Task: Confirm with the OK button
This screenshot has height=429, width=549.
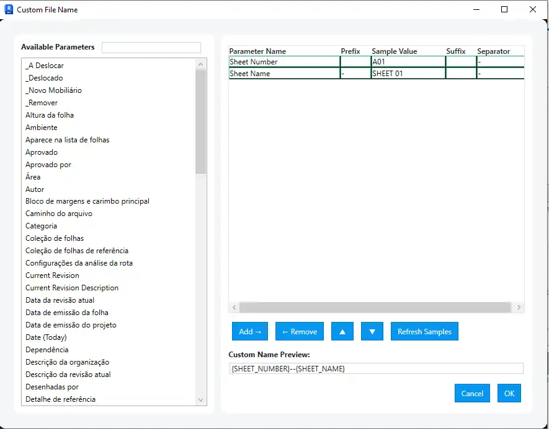Action: pyautogui.click(x=509, y=393)
